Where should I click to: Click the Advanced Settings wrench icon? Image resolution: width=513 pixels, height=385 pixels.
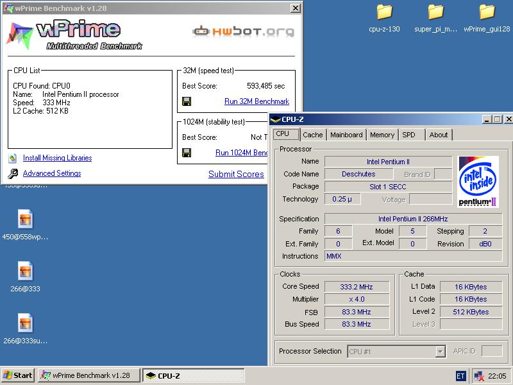point(13,173)
